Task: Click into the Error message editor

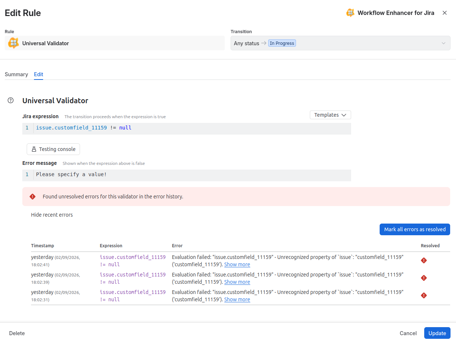Action: (x=187, y=175)
